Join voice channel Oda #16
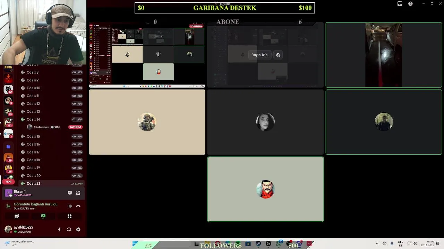 52,144
